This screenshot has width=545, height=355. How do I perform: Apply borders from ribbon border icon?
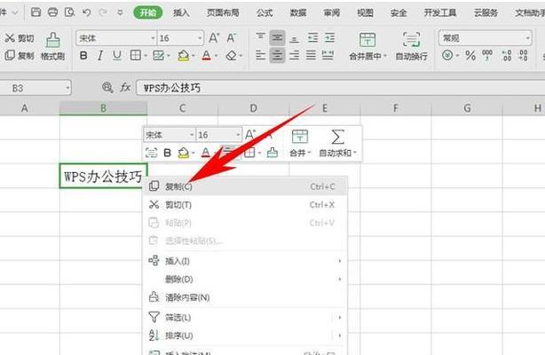tap(135, 55)
